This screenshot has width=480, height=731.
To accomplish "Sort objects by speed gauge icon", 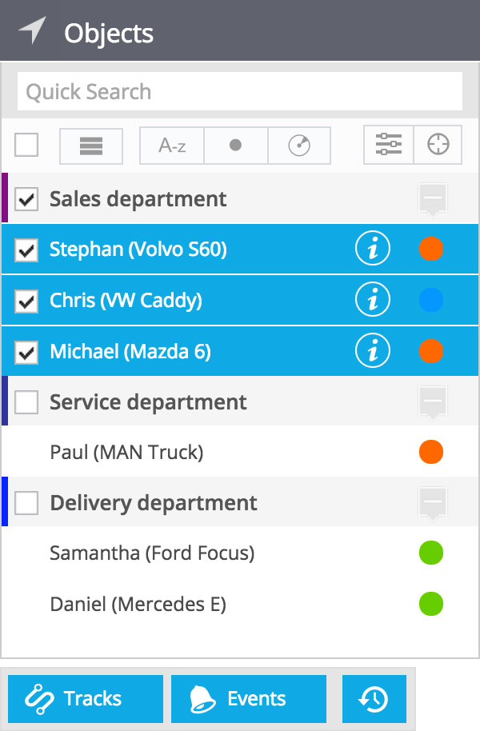I will click(299, 146).
